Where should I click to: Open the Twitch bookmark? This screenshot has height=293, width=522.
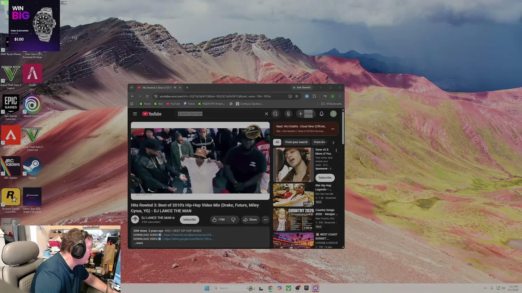click(x=189, y=104)
